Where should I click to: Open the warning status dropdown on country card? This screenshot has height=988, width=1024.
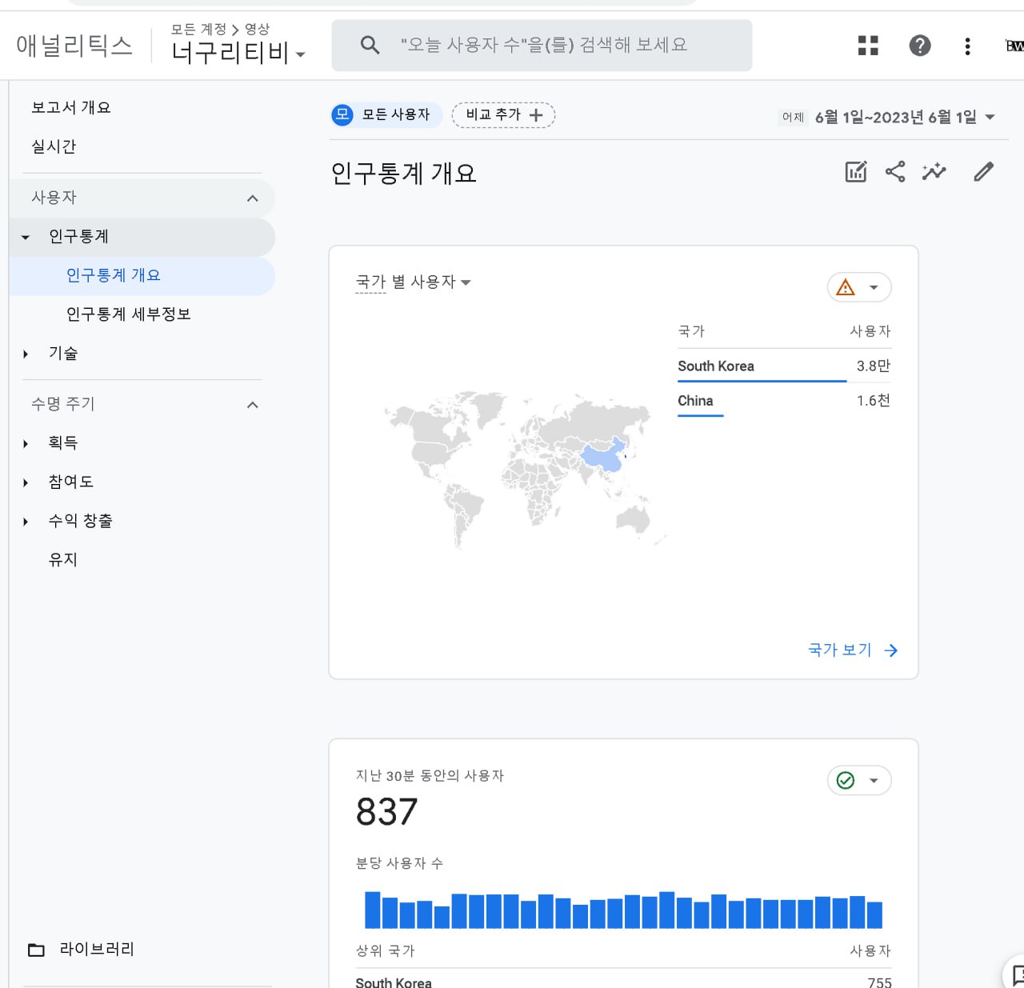(x=859, y=287)
